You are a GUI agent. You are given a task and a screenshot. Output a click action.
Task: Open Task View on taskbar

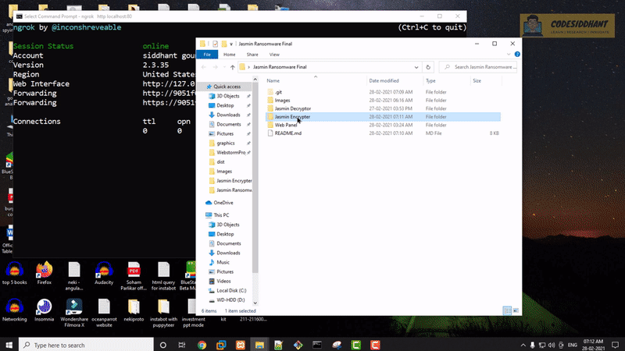point(182,345)
